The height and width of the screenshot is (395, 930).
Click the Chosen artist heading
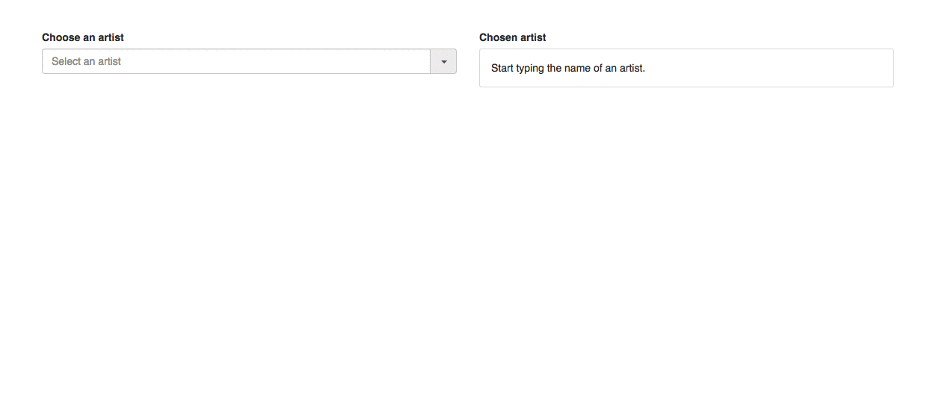(x=513, y=37)
